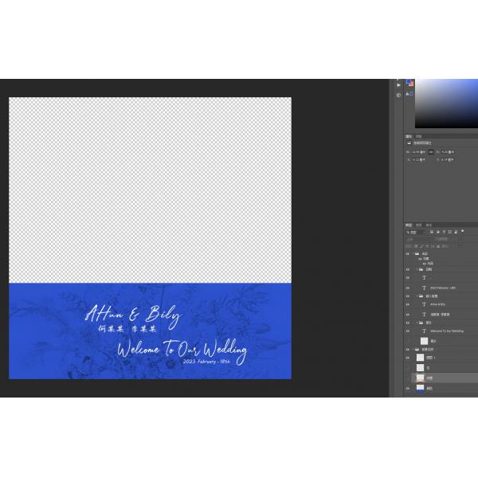Click the play button in panel strip
Viewport: 478px width, 478px height.
pos(399,84)
